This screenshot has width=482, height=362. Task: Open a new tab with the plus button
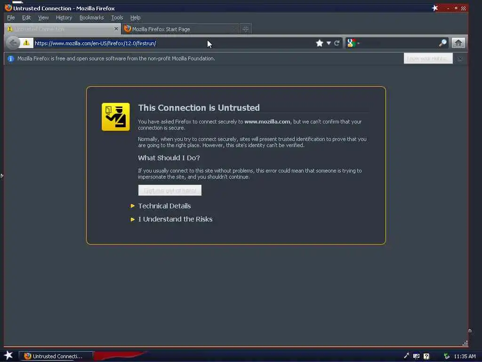point(245,29)
